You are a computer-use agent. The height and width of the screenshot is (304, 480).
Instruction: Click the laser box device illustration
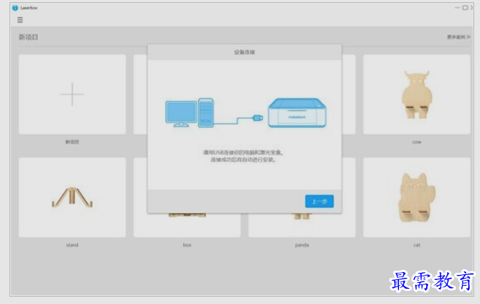[297, 113]
